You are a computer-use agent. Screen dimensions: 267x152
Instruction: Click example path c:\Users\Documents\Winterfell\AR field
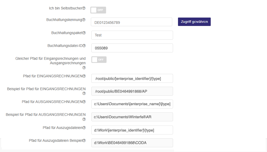pos(132,117)
